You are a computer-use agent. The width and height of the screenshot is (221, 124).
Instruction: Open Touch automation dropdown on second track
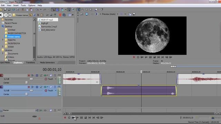[56, 91]
